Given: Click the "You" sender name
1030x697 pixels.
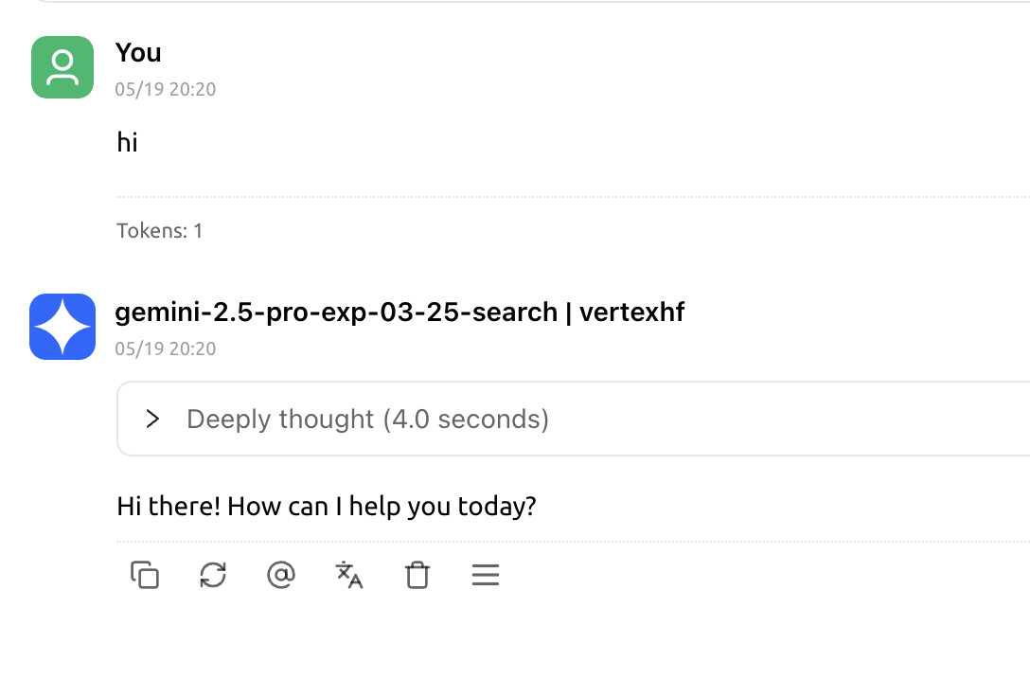Looking at the screenshot, I should coord(138,53).
